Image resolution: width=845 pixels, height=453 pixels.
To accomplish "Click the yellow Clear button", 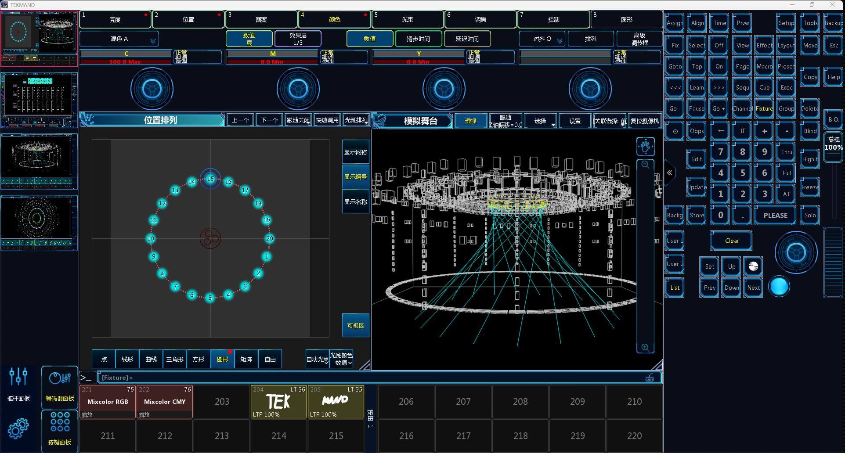I will pos(731,241).
